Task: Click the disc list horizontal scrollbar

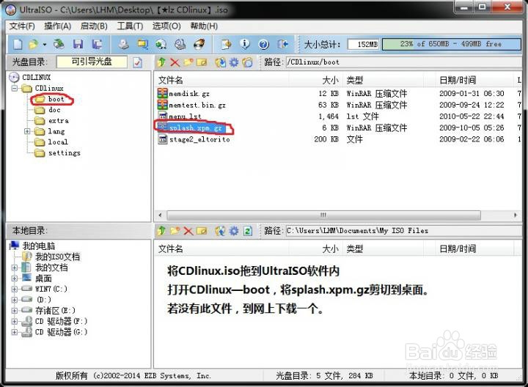Action: click(x=323, y=215)
